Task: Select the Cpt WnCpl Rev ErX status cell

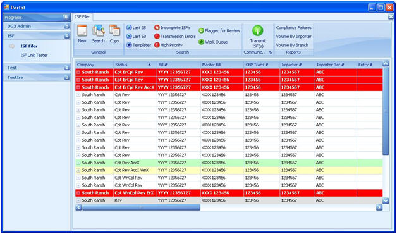Action: click(135, 193)
